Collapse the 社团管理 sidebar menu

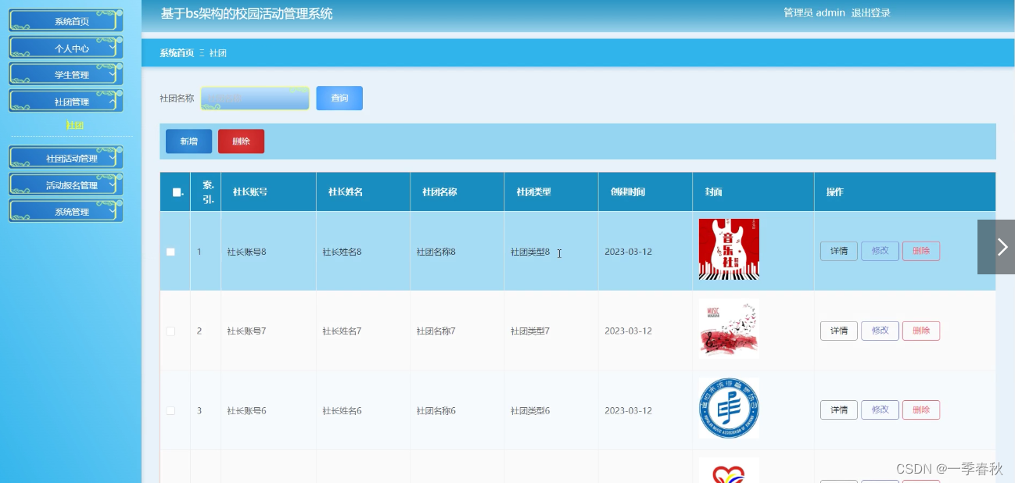[66, 101]
